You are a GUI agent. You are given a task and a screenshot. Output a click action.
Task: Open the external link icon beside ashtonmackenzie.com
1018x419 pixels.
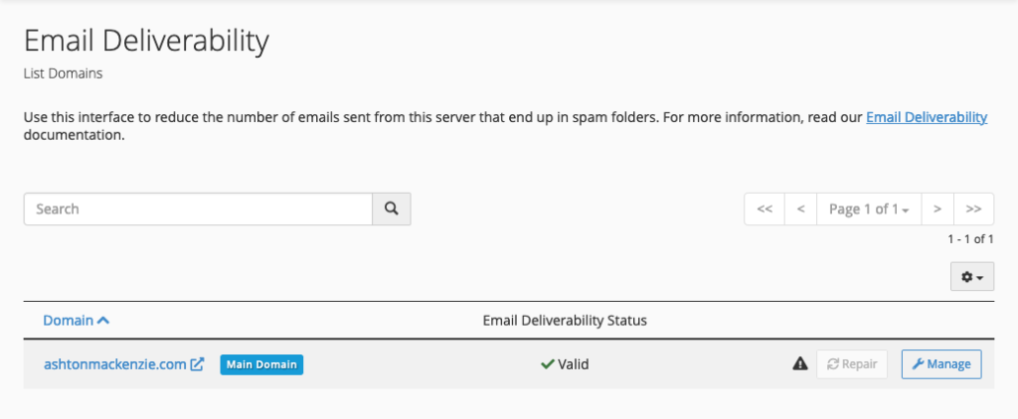197,364
